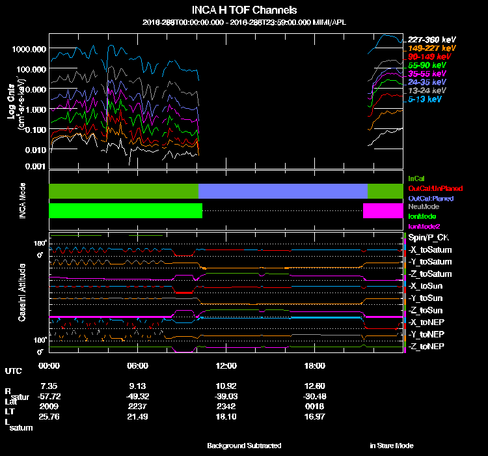488x456 pixels.
Task: Click the '149-227 keV' legend label
Action: [431, 48]
